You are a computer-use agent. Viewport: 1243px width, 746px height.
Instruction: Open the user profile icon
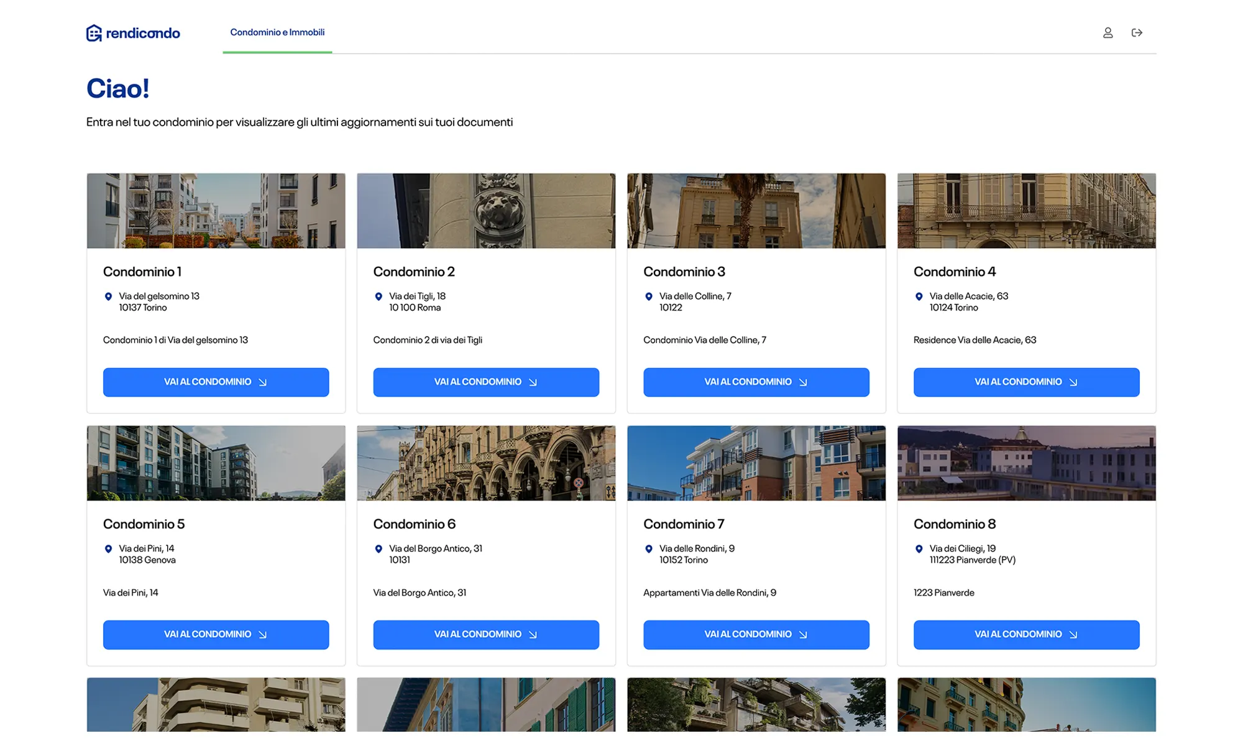tap(1108, 33)
